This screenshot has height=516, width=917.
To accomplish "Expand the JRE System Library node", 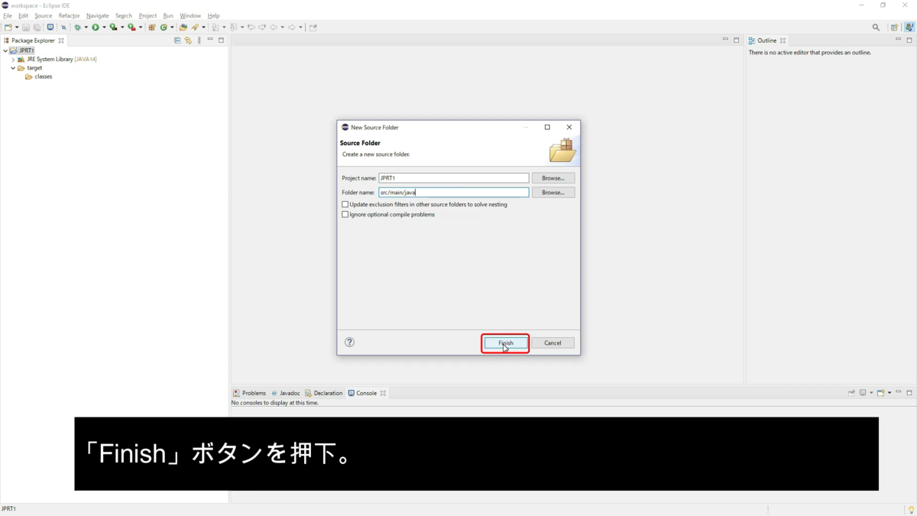I will point(12,59).
